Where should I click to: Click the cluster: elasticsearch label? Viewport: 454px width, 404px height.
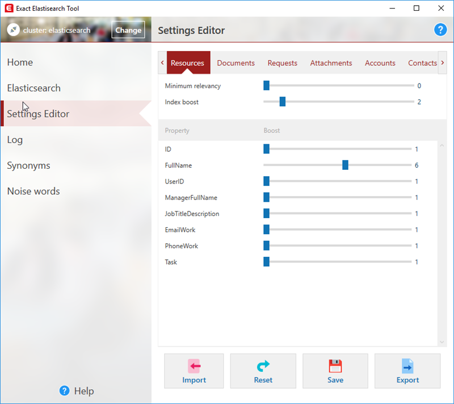tap(57, 30)
